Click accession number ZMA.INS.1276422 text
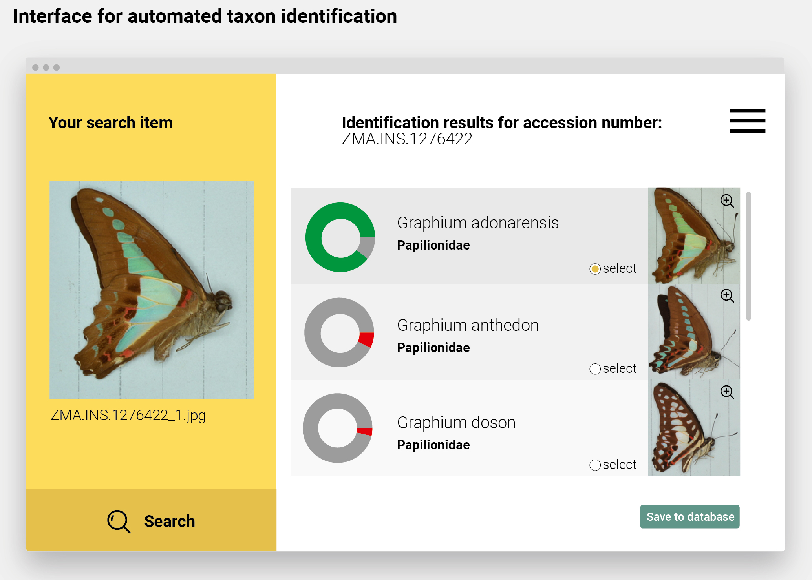 pyautogui.click(x=407, y=139)
